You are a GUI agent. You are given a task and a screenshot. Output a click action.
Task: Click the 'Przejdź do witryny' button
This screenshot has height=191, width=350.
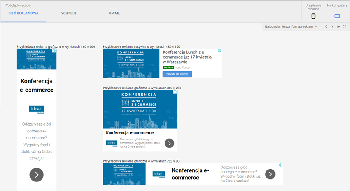(x=177, y=74)
